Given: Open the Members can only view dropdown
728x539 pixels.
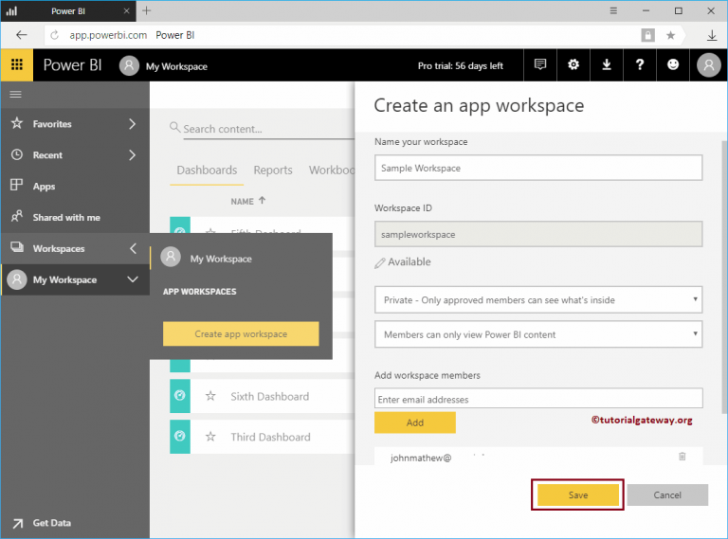Looking at the screenshot, I should click(x=538, y=334).
